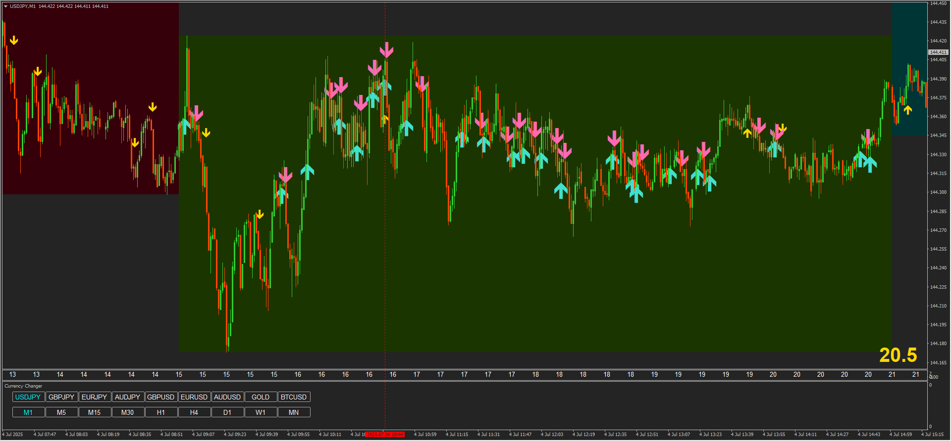The width and height of the screenshot is (951, 441).
Task: Click the chart title text USDJPY,M1
Action: 23,6
